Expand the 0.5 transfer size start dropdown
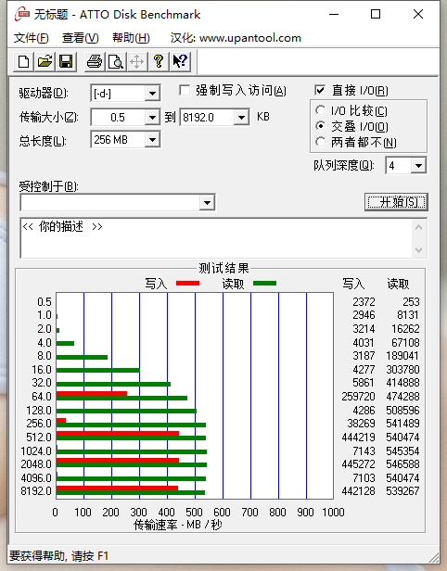The image size is (447, 571). [152, 117]
